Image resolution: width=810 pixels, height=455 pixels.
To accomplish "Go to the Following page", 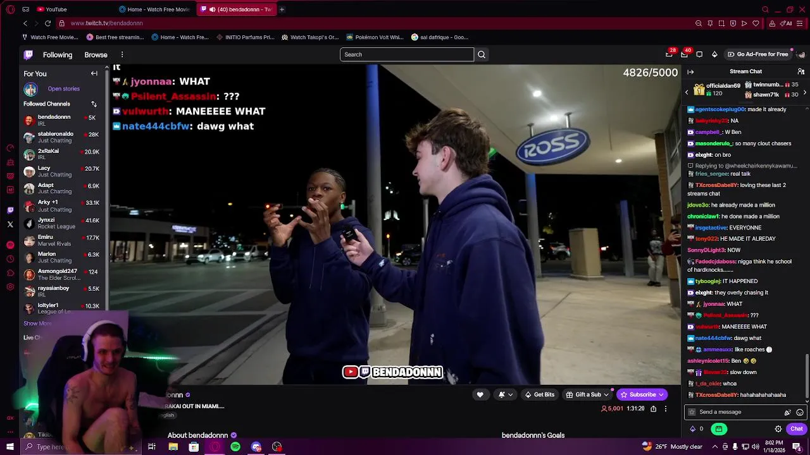I will pyautogui.click(x=58, y=55).
